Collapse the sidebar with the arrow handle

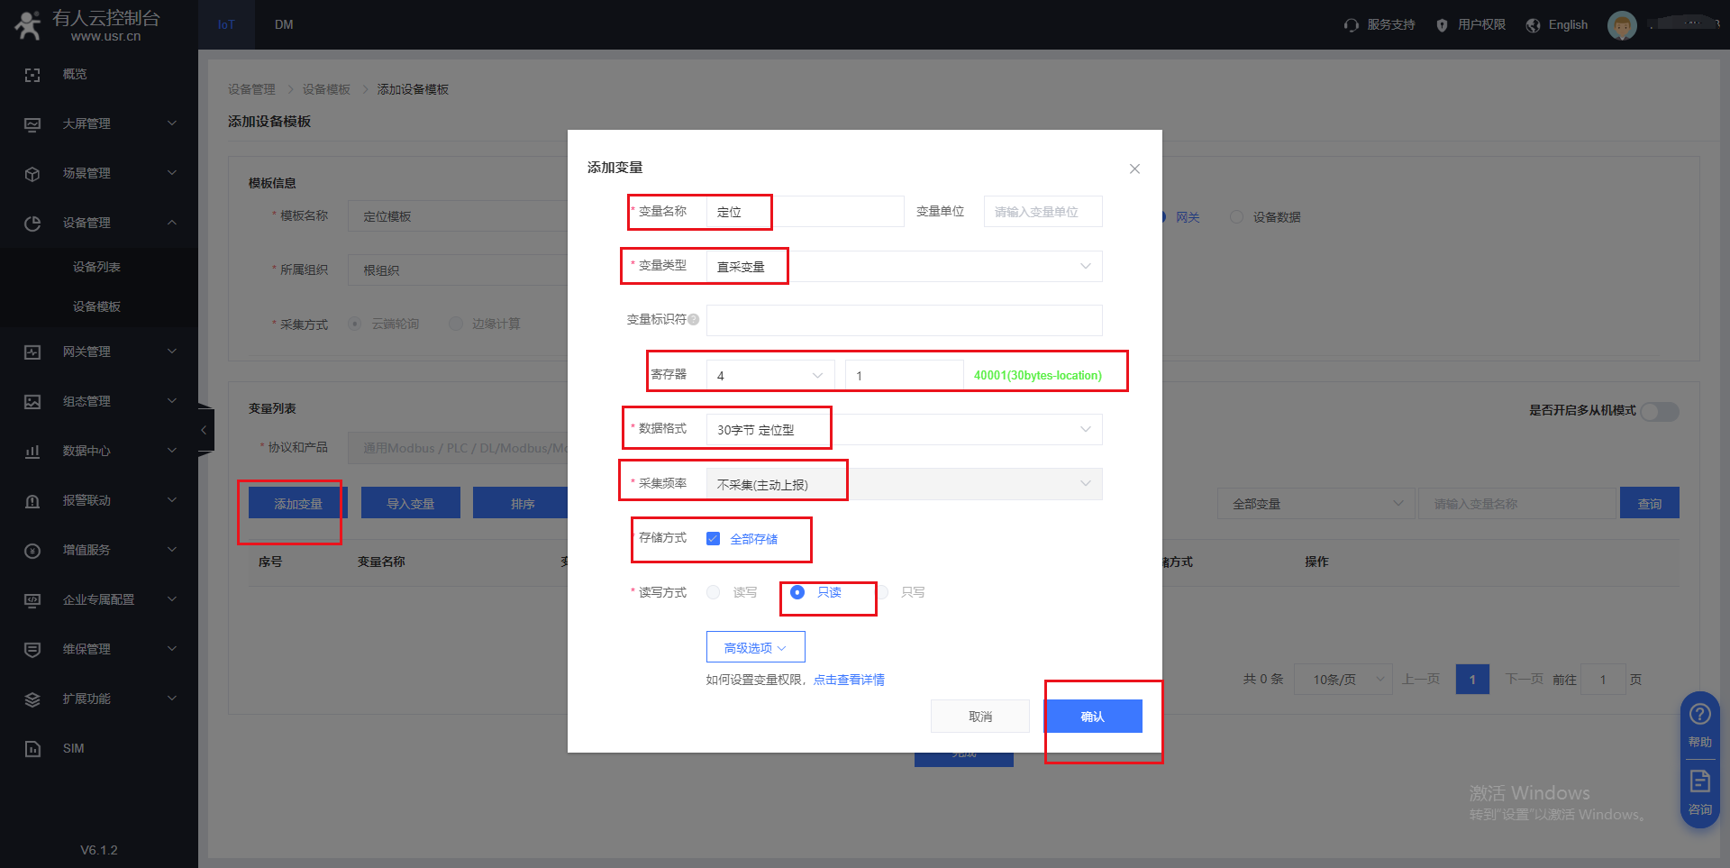(205, 430)
